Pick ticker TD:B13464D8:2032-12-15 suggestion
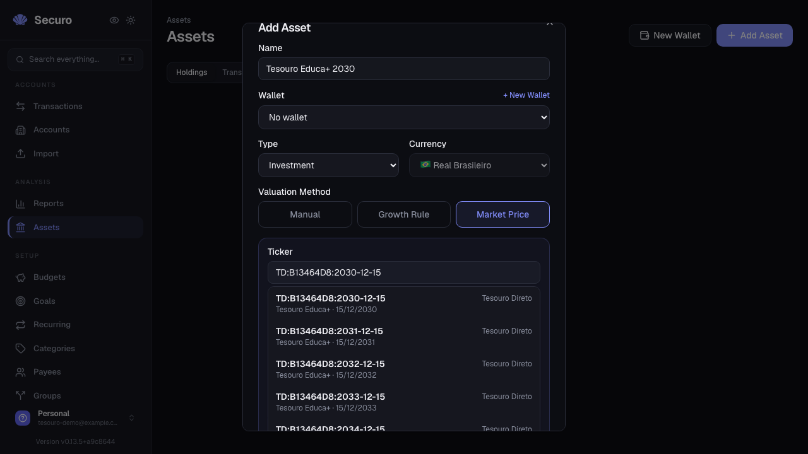Screen dimensions: 808x454 pos(404,369)
